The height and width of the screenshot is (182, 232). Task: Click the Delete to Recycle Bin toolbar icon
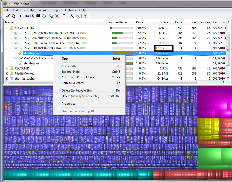[51, 16]
